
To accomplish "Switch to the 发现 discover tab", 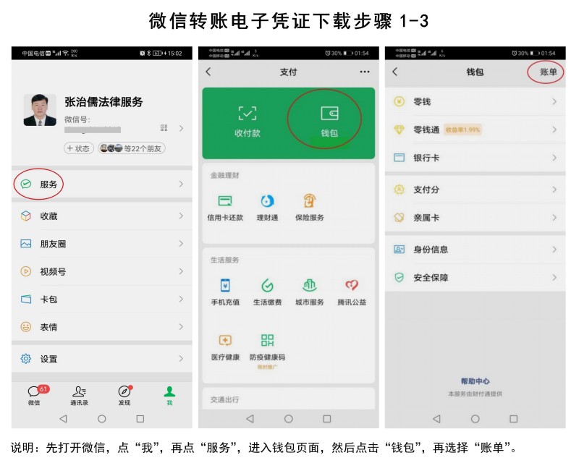I will [124, 395].
